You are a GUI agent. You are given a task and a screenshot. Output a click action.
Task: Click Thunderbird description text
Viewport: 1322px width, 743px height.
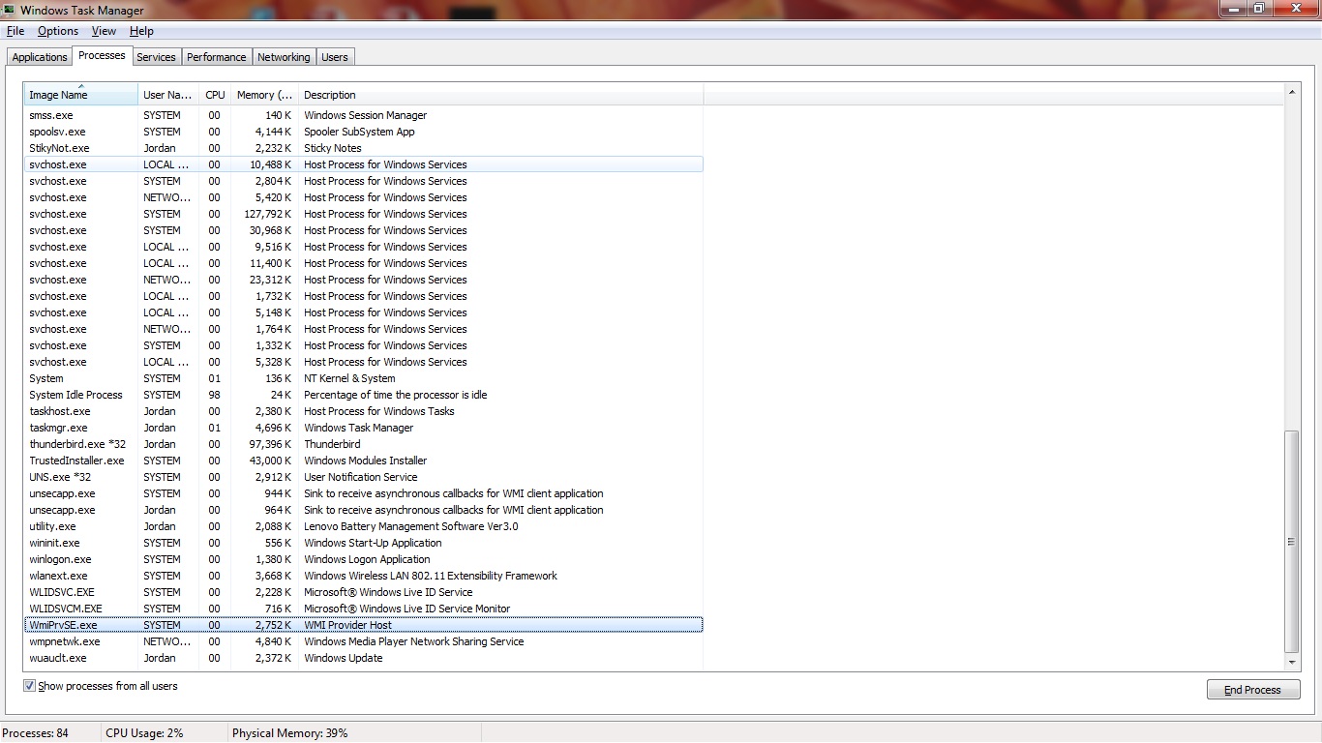332,444
